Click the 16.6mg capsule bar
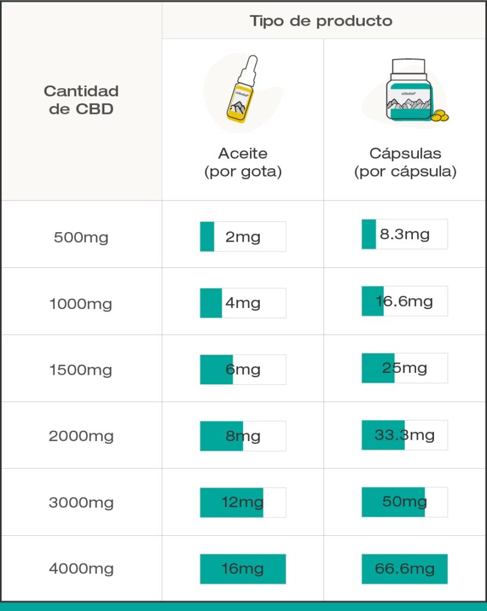This screenshot has width=487, height=611. pos(405,301)
